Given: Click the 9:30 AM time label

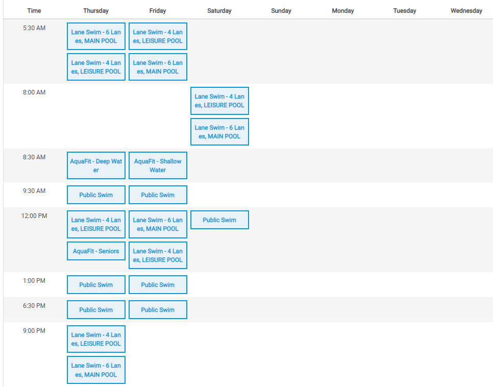Looking at the screenshot, I should [34, 190].
